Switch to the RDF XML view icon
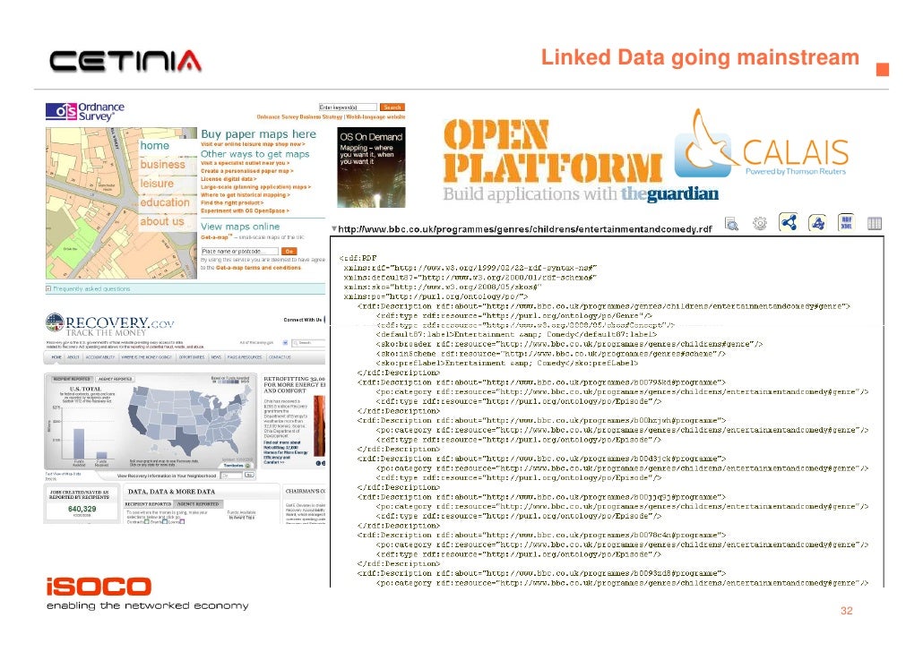 (x=846, y=222)
